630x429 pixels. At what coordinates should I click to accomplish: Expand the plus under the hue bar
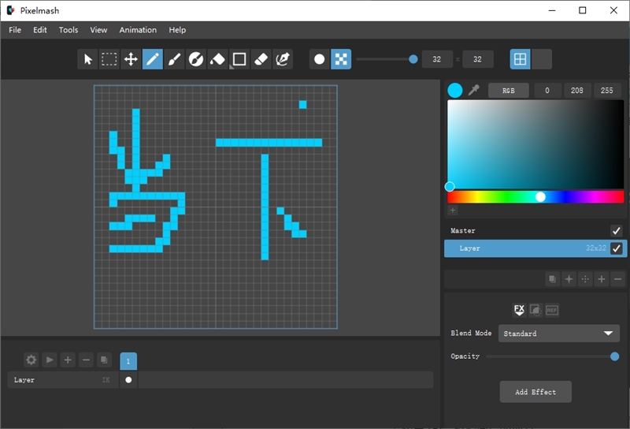point(452,210)
